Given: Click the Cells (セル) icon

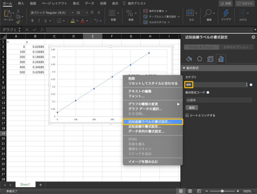Looking at the screenshot, I should click(190, 13).
